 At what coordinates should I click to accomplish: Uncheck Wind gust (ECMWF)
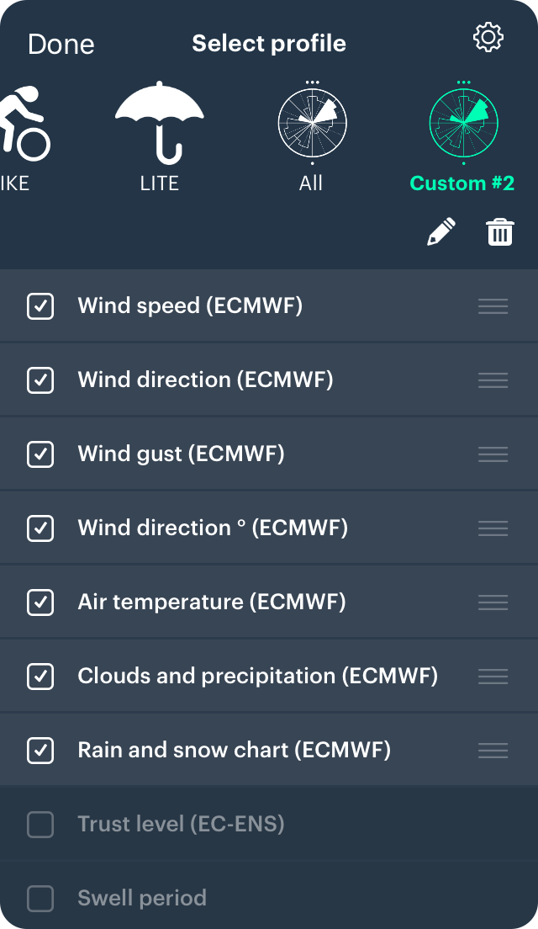point(40,454)
